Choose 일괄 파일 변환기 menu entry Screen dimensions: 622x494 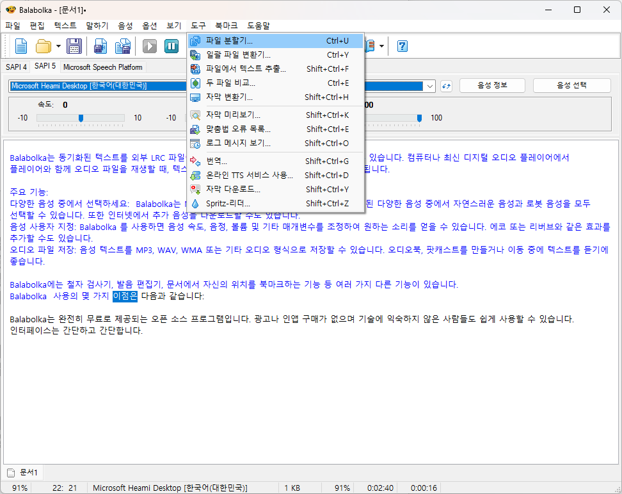click(x=275, y=55)
